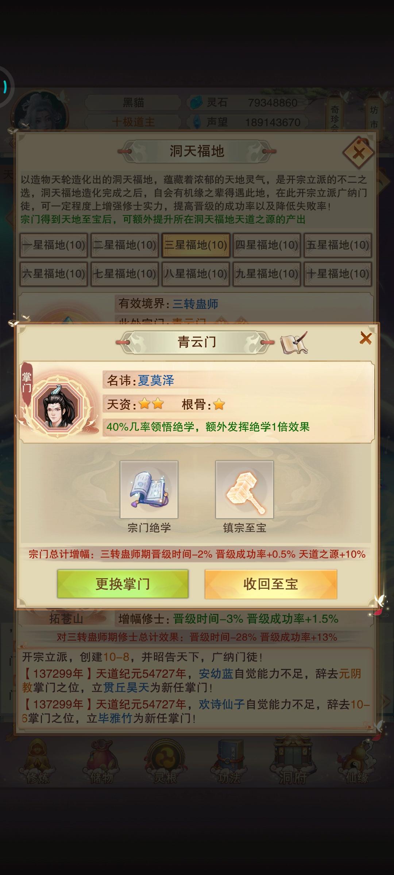Close the 青云门 popup with X
Image resolution: width=394 pixels, height=875 pixels.
point(366,338)
